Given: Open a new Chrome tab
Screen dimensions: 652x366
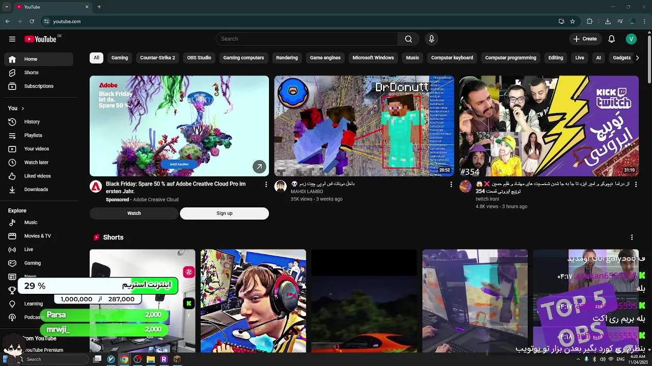Looking at the screenshot, I should pyautogui.click(x=99, y=7).
